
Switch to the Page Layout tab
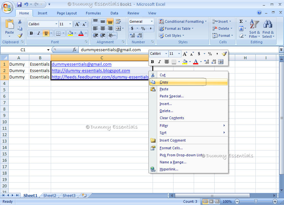(67, 13)
